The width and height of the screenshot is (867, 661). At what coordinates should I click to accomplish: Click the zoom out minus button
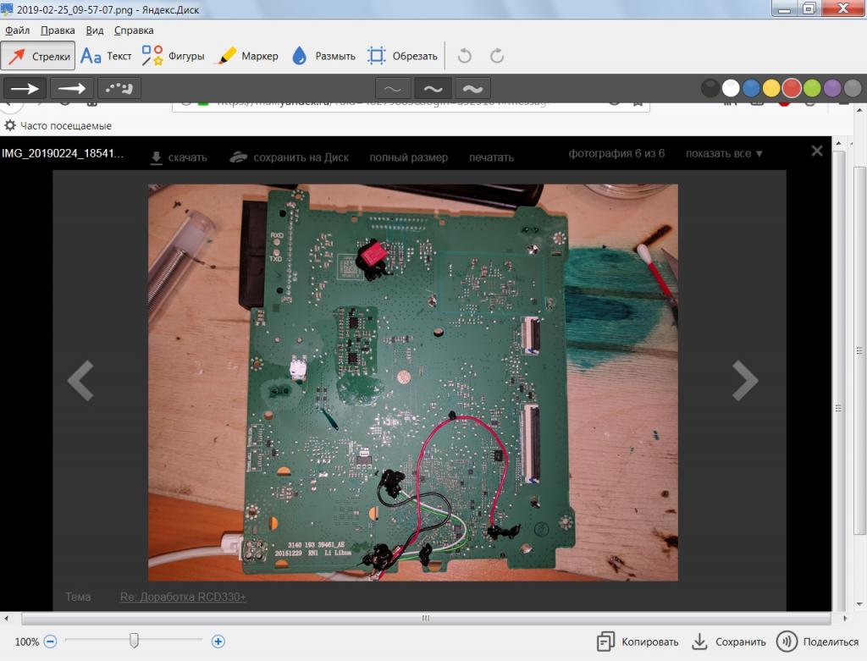(50, 642)
